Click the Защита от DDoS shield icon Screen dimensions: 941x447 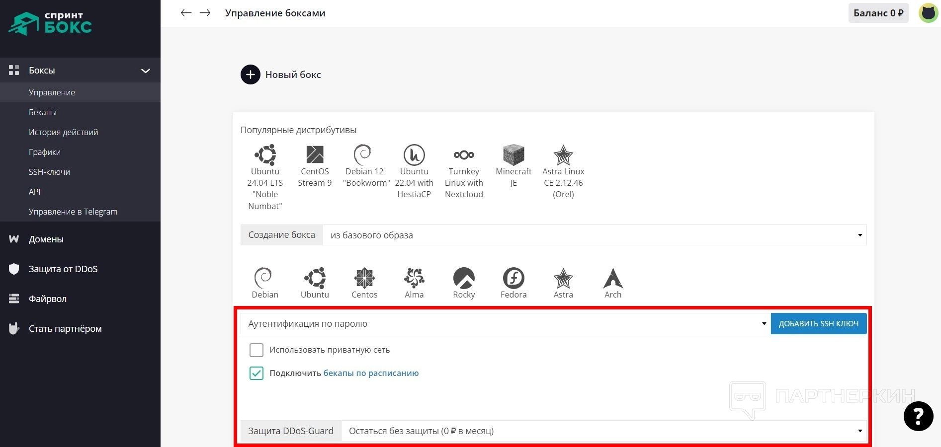point(14,269)
